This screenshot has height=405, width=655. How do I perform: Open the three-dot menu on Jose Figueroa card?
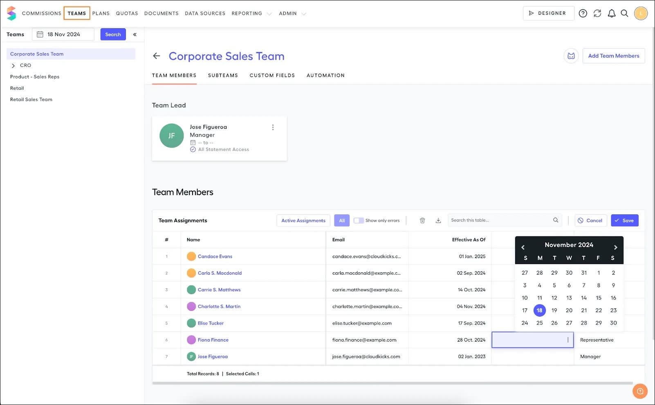click(273, 127)
